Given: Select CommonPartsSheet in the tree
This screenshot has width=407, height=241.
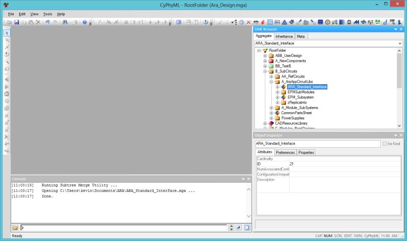Looking at the screenshot, I should pyautogui.click(x=297, y=113).
